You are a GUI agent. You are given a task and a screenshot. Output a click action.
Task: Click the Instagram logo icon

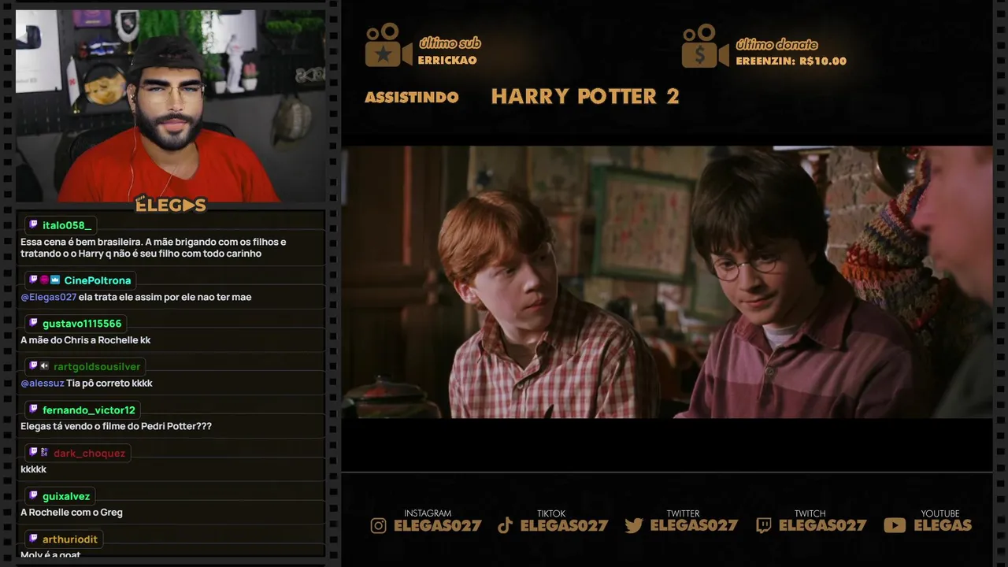tap(379, 525)
